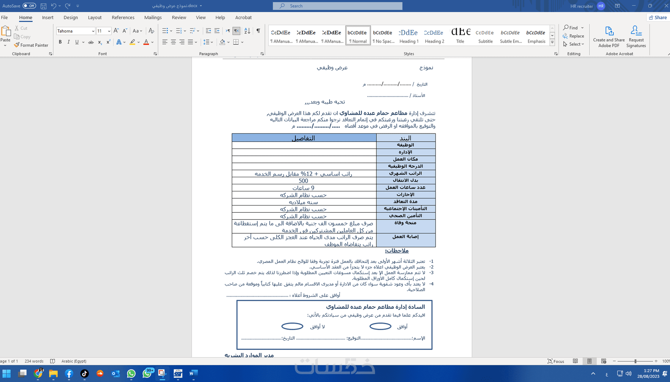Align text to the right
670x382 pixels.
pos(182,42)
